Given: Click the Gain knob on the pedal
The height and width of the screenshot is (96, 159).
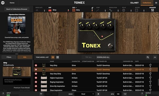Looking at the screenshot, I should 82,26.
